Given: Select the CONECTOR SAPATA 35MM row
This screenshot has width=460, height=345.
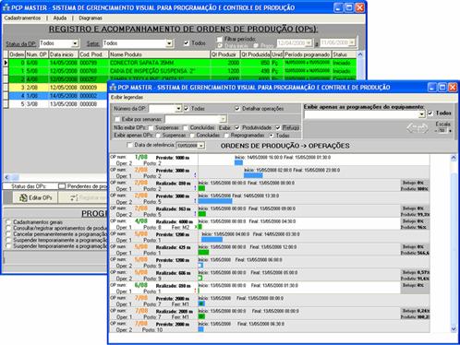Looking at the screenshot, I should tap(183, 63).
